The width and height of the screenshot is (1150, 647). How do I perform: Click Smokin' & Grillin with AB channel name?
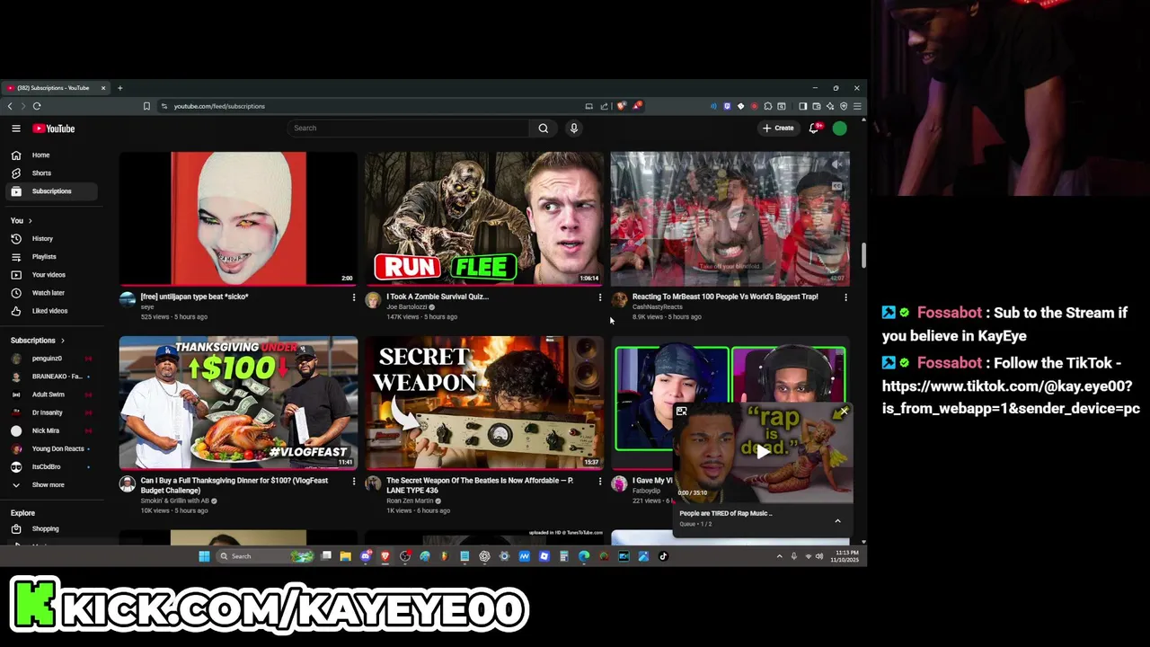[x=174, y=501]
